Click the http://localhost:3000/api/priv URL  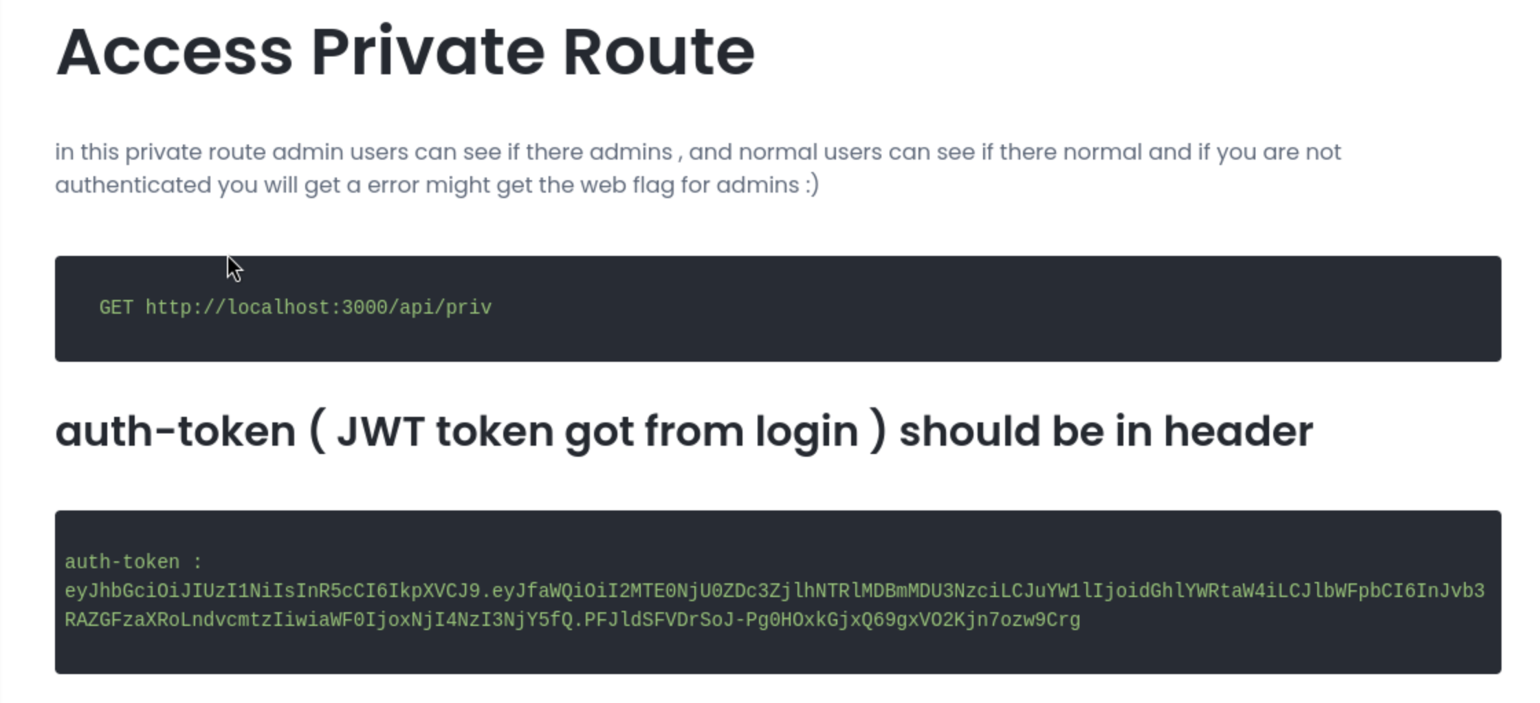point(318,307)
